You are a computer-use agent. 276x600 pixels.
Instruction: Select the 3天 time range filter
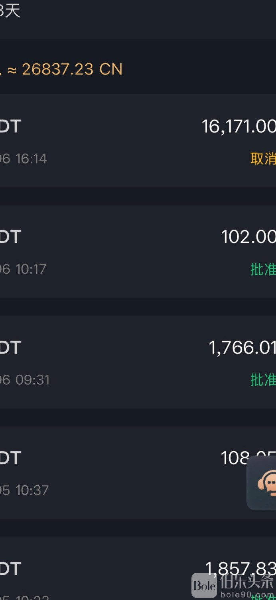(x=10, y=10)
